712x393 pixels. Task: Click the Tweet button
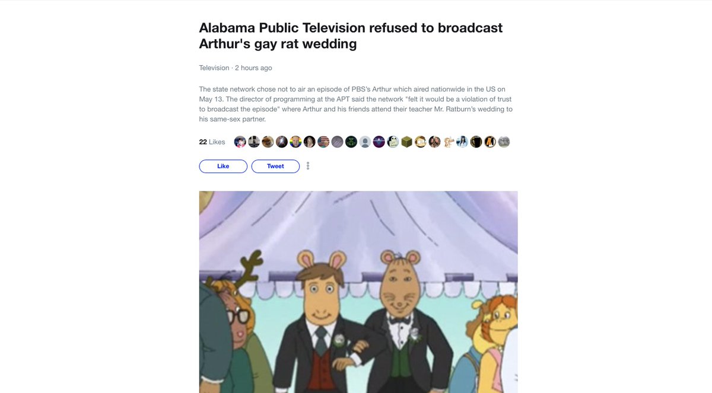pyautogui.click(x=275, y=166)
